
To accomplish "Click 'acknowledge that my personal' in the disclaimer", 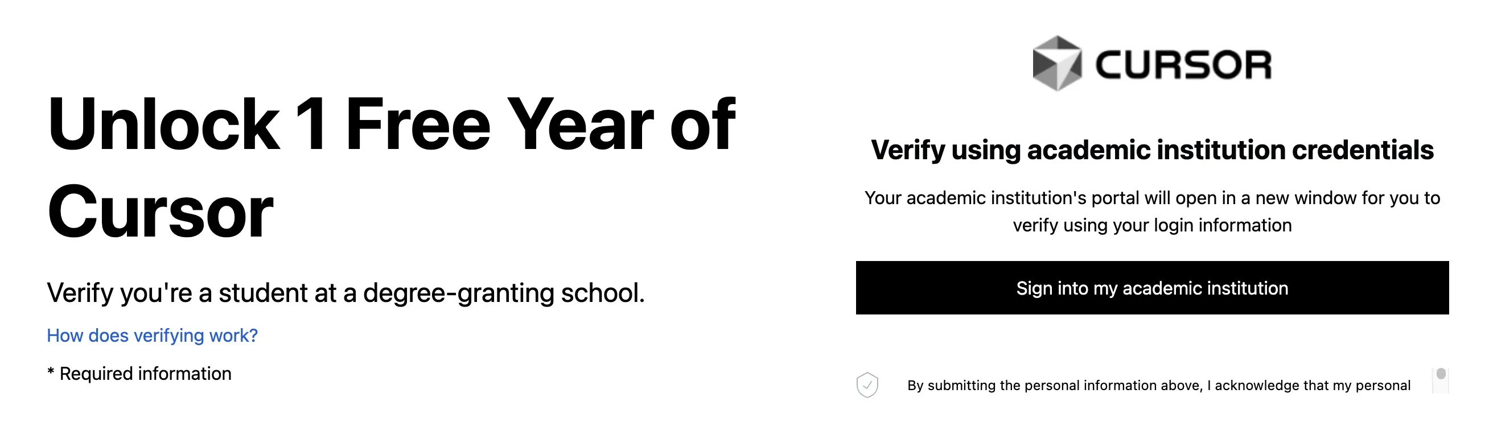I will 1313,386.
